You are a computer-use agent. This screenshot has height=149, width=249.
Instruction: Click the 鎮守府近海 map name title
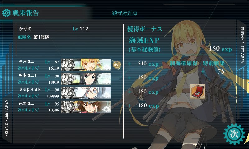(x=125, y=13)
